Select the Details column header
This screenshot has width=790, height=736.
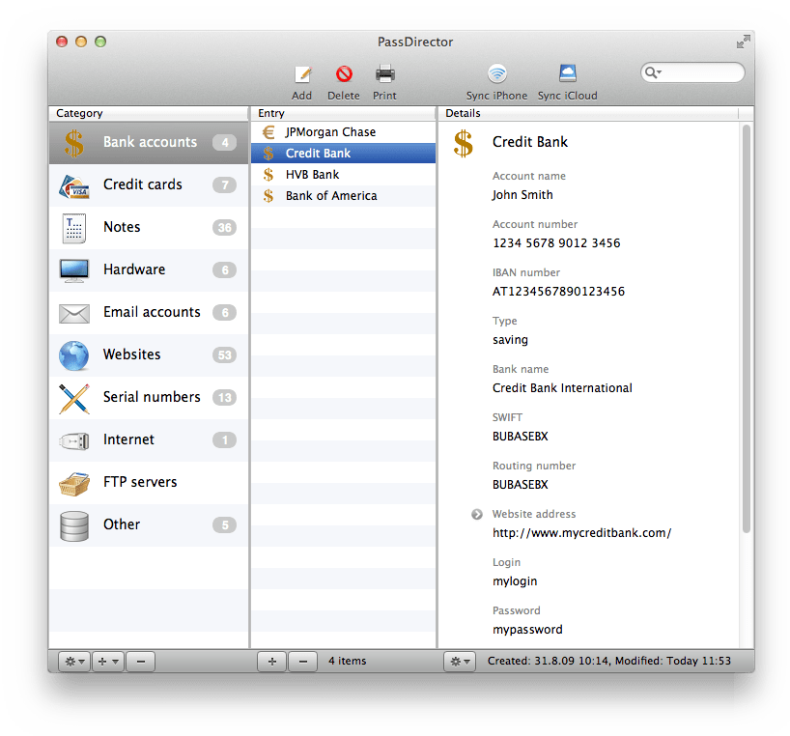pos(464,113)
